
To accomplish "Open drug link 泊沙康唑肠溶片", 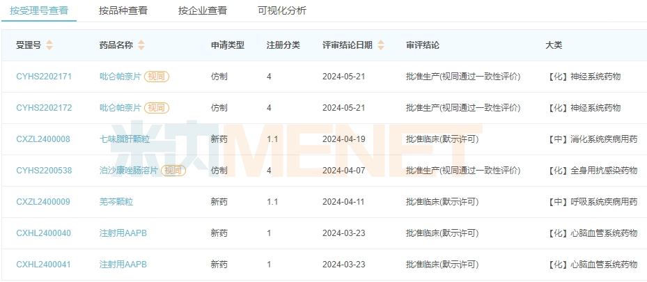I will [x=129, y=171].
